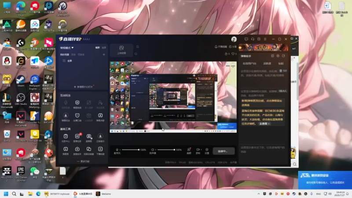Screen dimensions: 352x198
Task: Open Windows Start menu
Action: point(6,194)
